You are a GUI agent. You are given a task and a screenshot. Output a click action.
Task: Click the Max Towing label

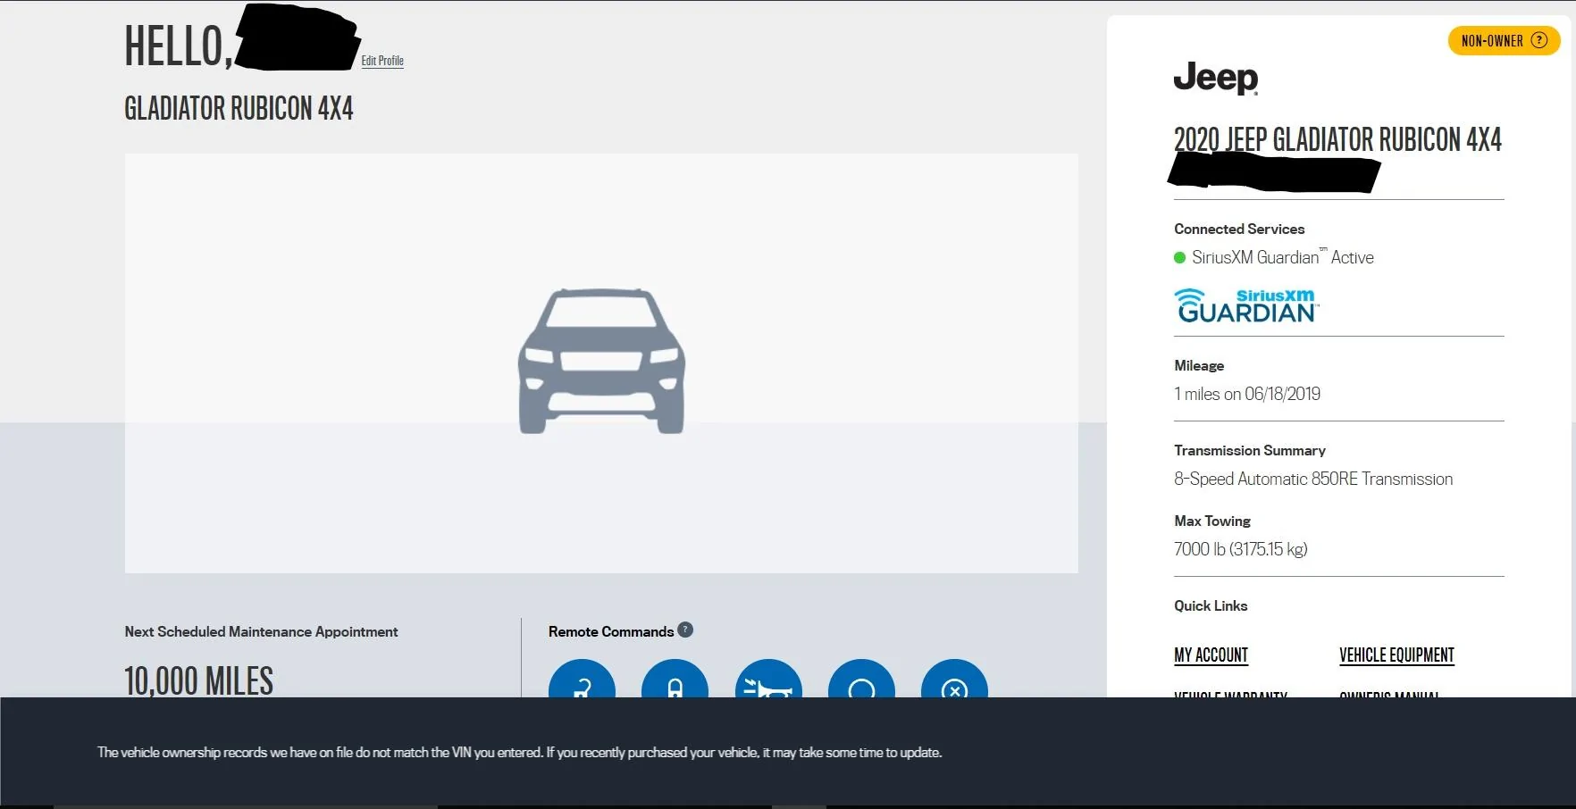tap(1212, 521)
